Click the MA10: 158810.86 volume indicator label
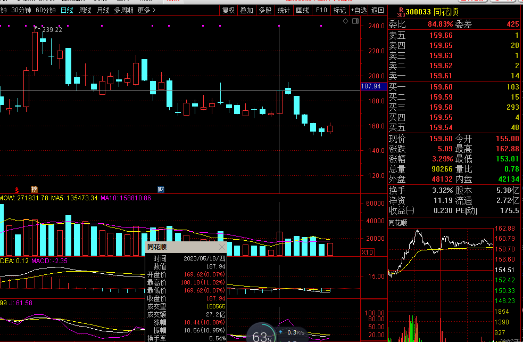Viewport: 523px width, 342px height. (126, 198)
